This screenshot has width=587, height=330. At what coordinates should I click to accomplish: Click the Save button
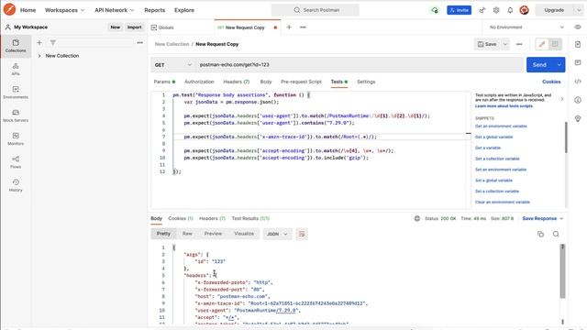tap(487, 44)
